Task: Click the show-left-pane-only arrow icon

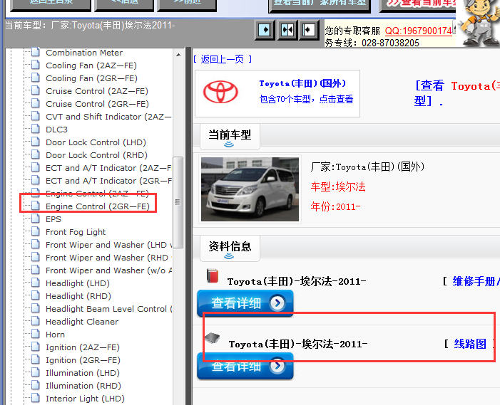Action: click(x=265, y=30)
